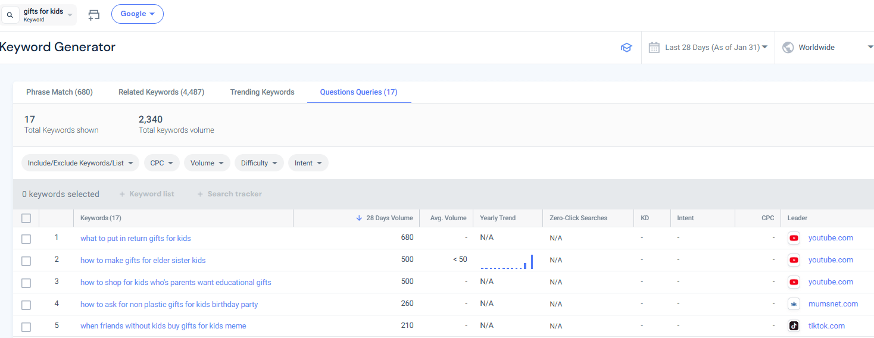Click the 260 volume value in row 4
Image resolution: width=874 pixels, height=338 pixels.
(x=407, y=303)
